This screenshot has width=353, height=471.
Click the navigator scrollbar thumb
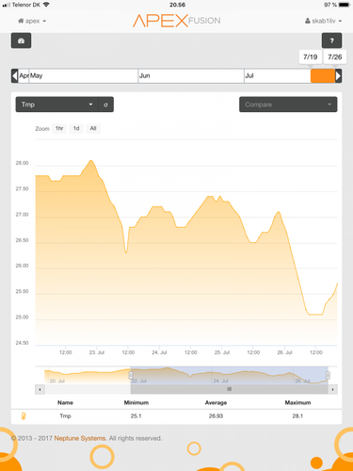tap(230, 389)
